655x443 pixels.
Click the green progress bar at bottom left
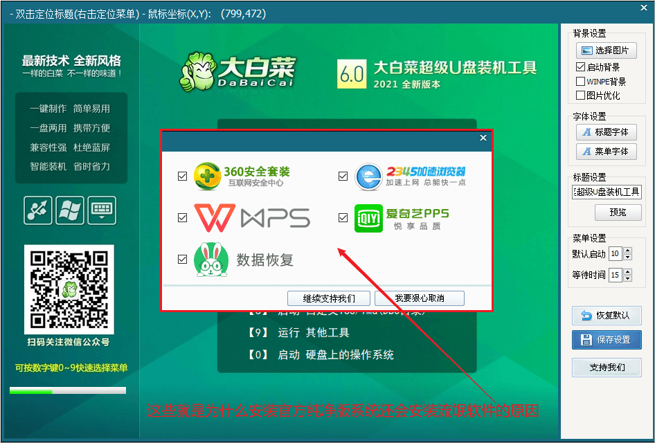coord(67,391)
